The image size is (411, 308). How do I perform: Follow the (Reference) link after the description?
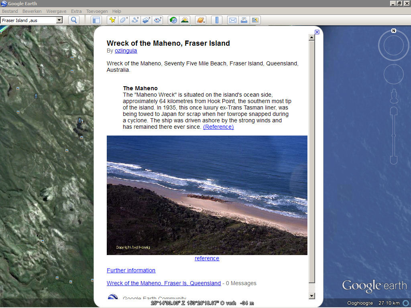218,127
